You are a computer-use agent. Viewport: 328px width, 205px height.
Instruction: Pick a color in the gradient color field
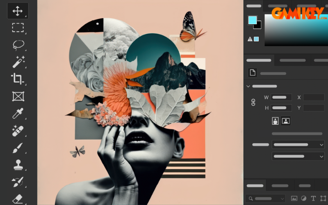pos(296,30)
